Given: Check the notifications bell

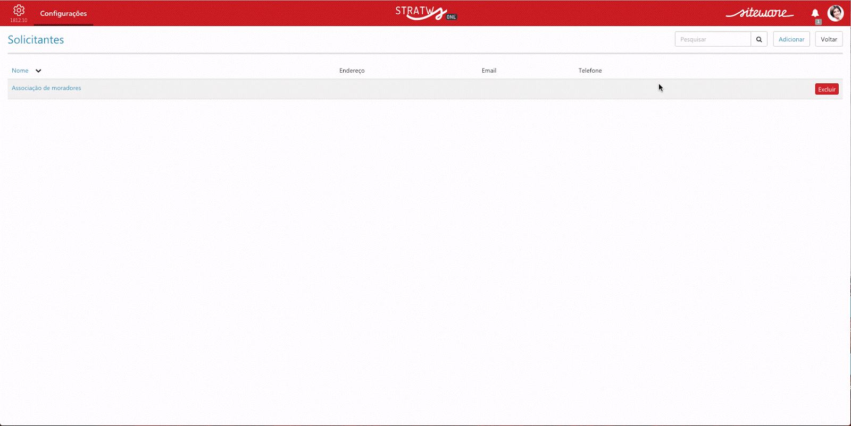Looking at the screenshot, I should coord(815,13).
